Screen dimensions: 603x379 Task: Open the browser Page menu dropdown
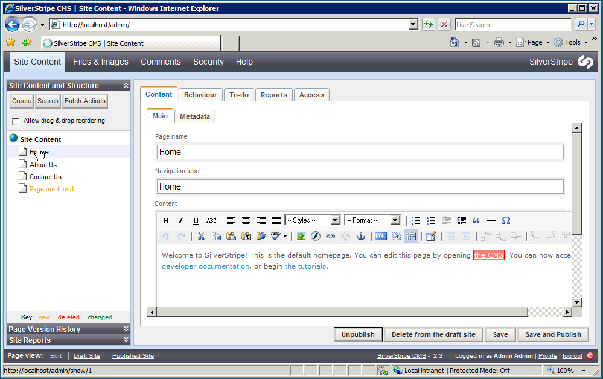click(547, 43)
